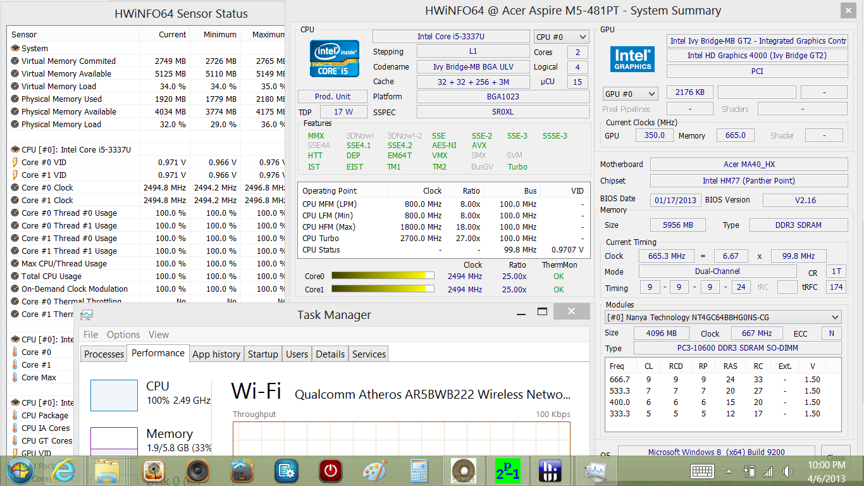
Task: Click the Prod. Unit button
Action: (333, 97)
